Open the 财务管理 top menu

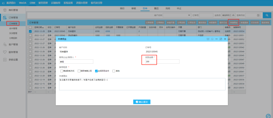pyautogui.click(x=43, y=3)
